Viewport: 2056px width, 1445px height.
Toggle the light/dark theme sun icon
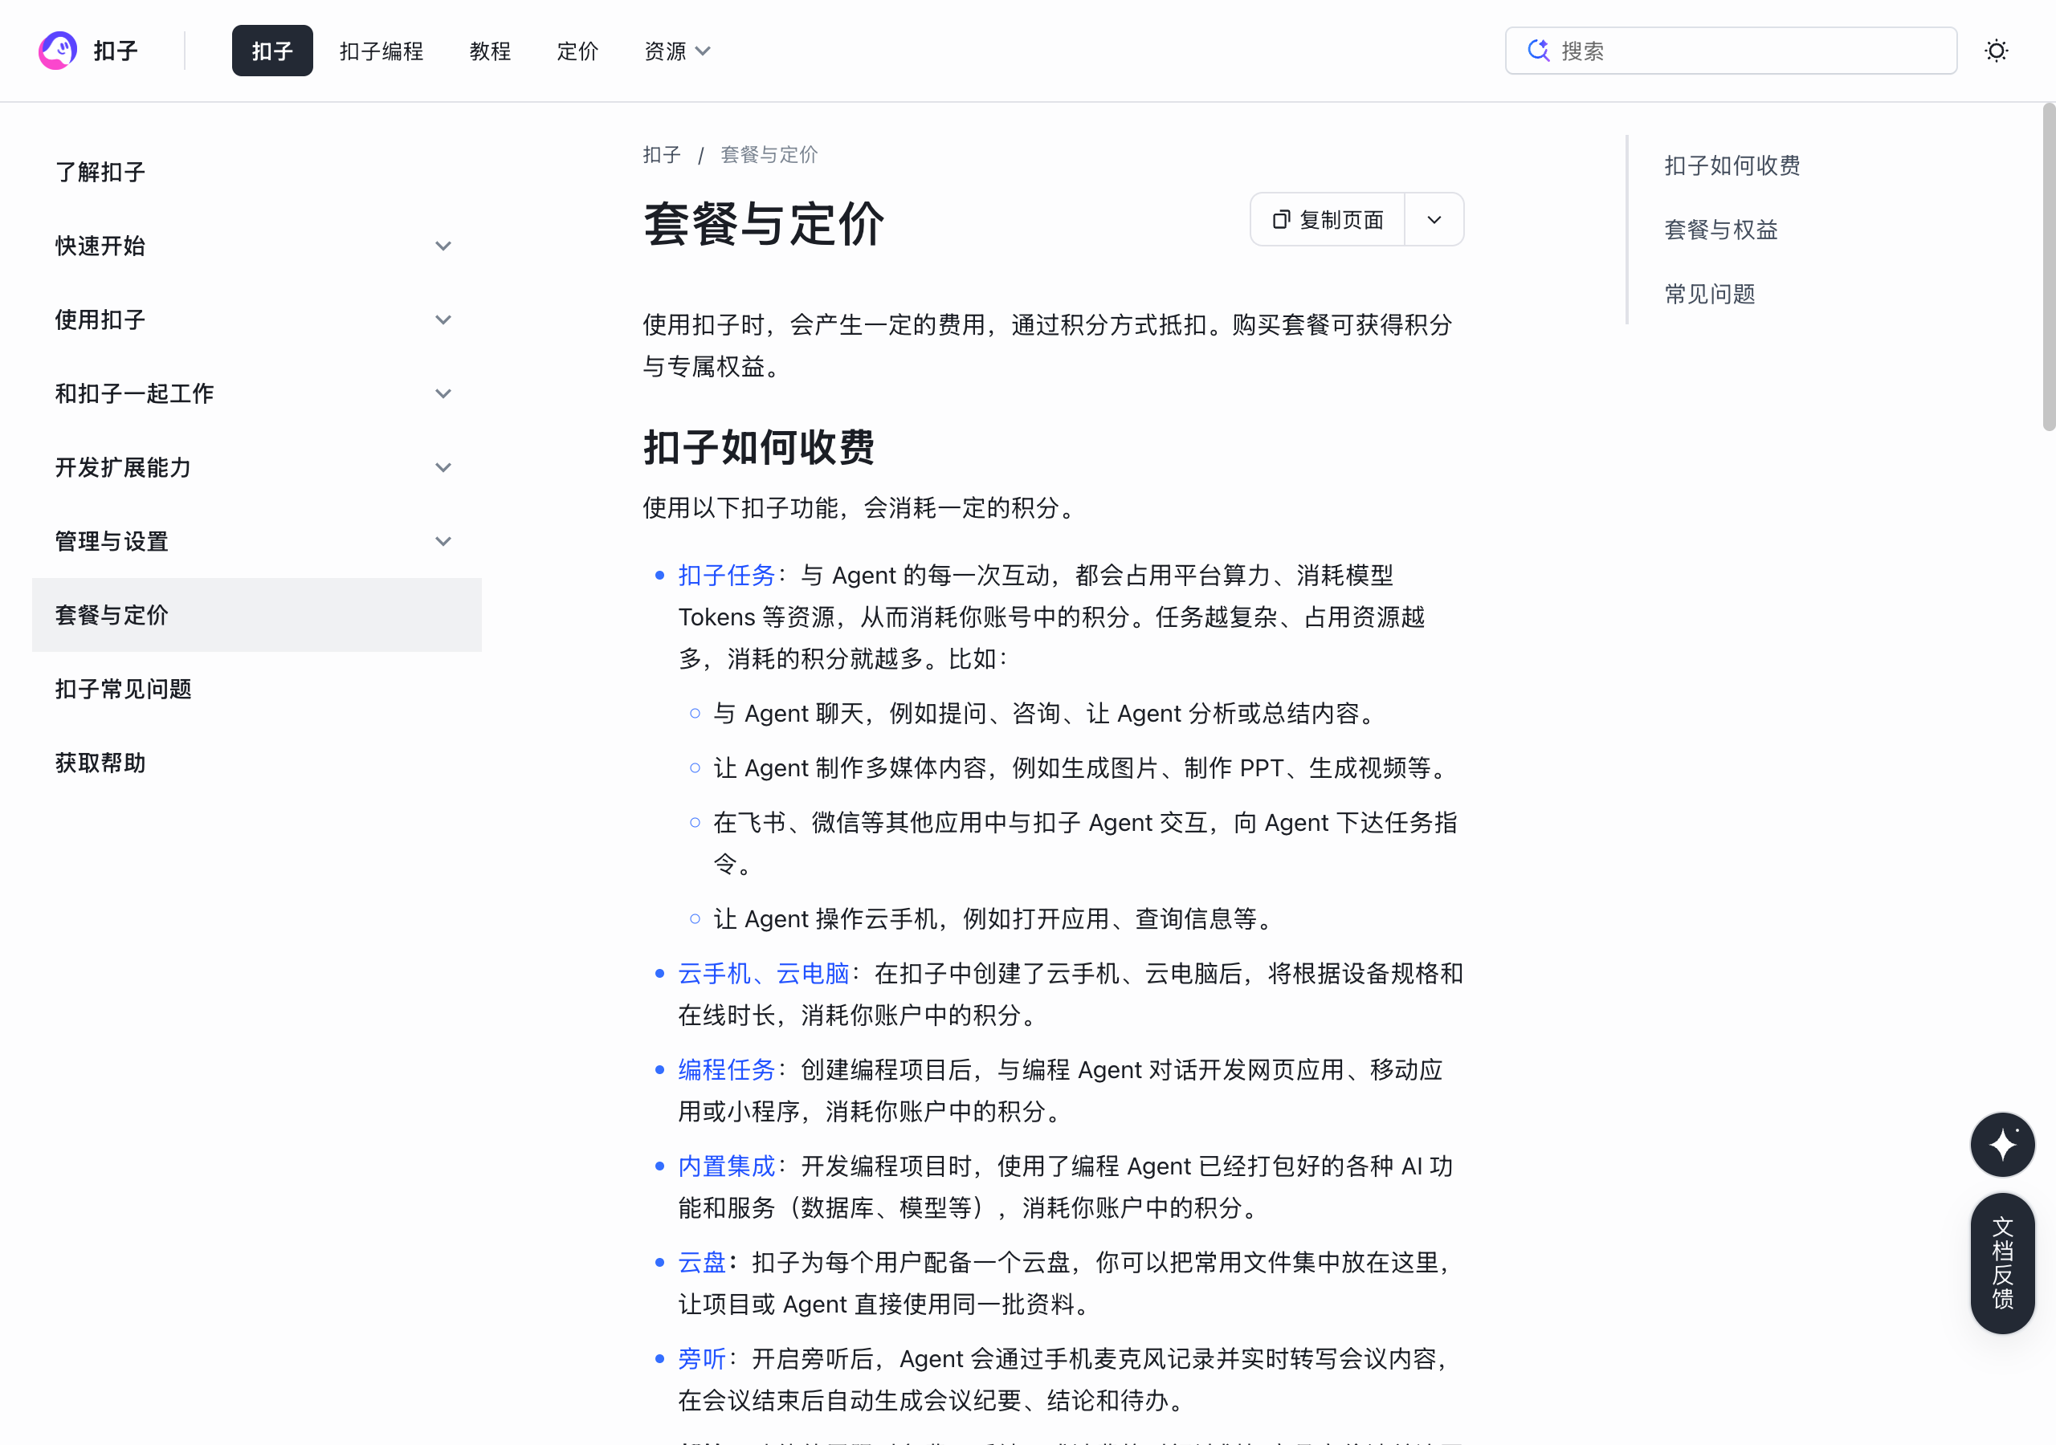pos(1996,51)
